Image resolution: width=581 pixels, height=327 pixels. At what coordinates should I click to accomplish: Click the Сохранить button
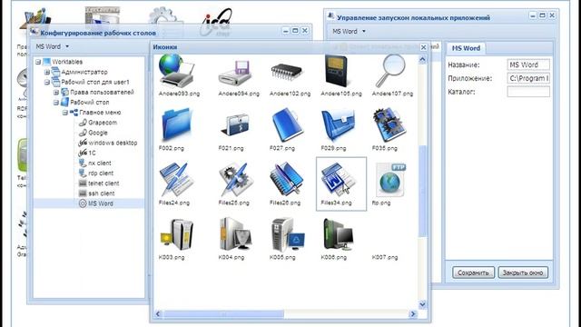pos(473,272)
